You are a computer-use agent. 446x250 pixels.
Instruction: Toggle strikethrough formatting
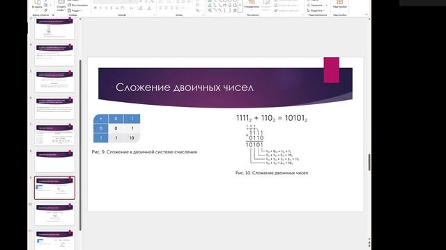click(111, 8)
